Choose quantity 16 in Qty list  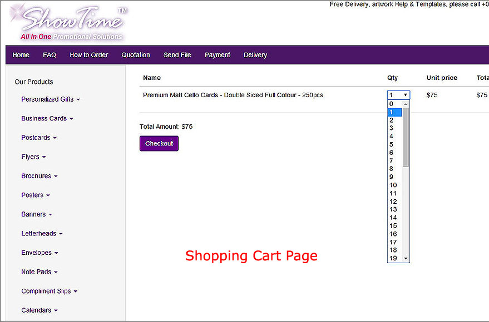[395, 234]
